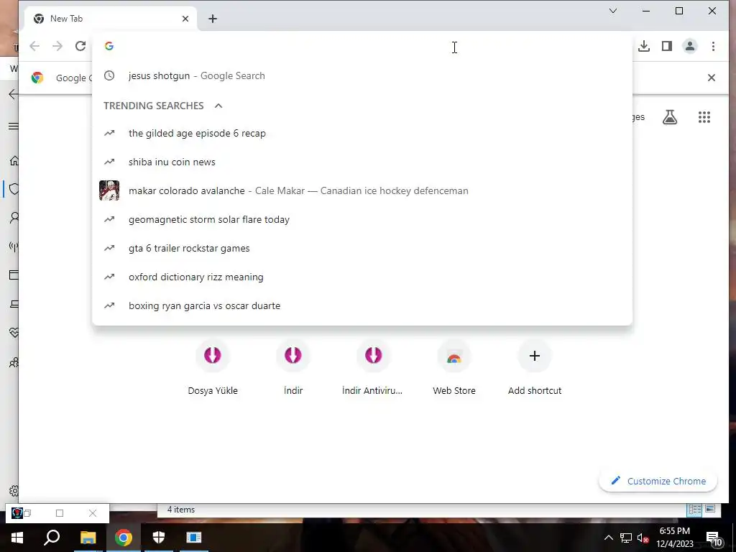Open Windows Start menu
736x552 pixels.
[17, 538]
